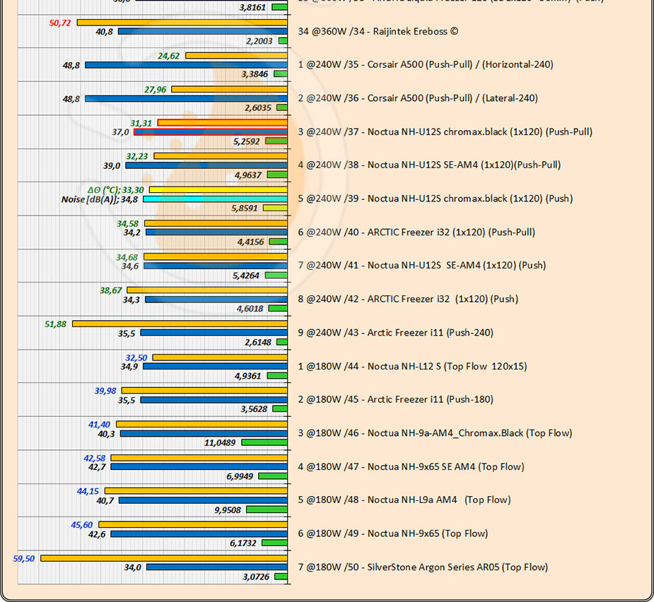Image resolution: width=654 pixels, height=602 pixels.
Task: Select the temperature value 51,88
Action: point(55,324)
